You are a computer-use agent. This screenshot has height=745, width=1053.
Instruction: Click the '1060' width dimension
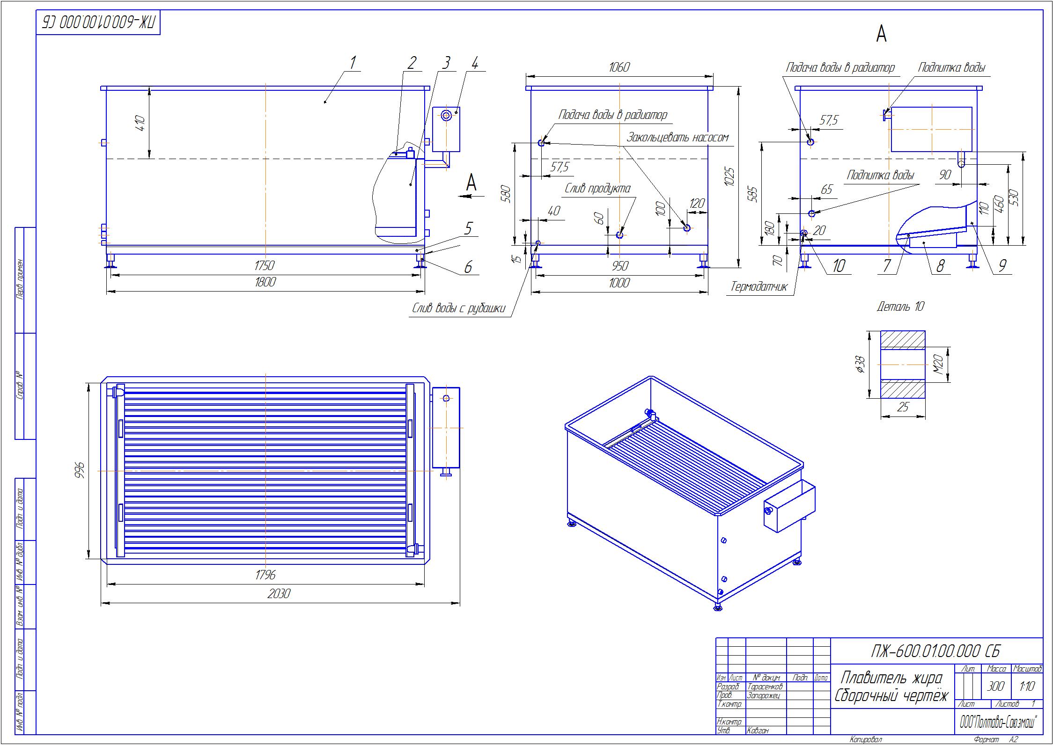pyautogui.click(x=619, y=67)
